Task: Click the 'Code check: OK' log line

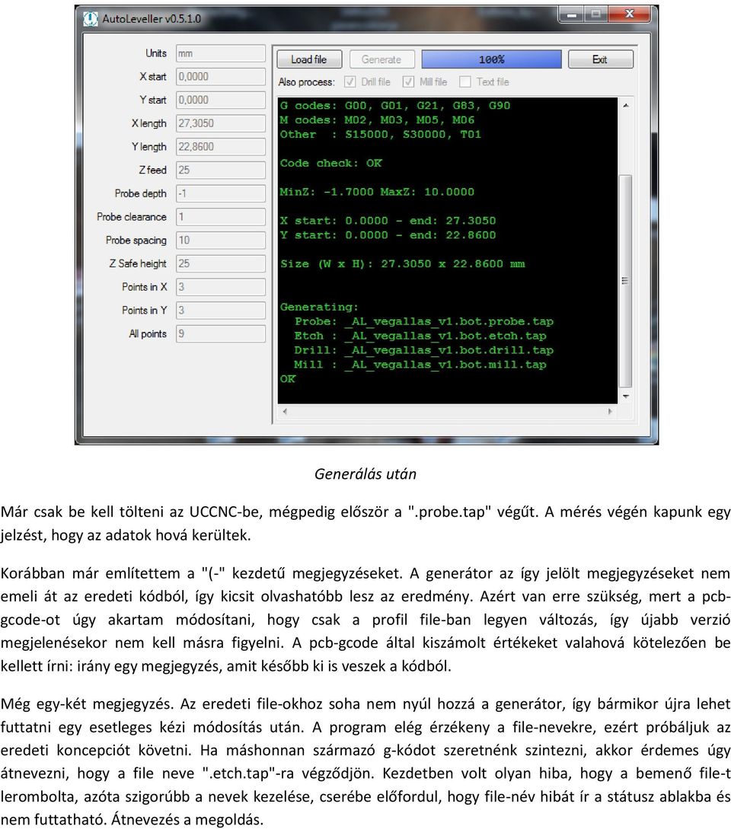Action: [x=330, y=164]
